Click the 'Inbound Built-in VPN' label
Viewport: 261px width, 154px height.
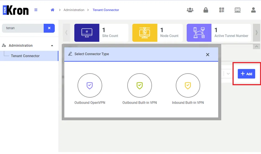pyautogui.click(x=188, y=103)
